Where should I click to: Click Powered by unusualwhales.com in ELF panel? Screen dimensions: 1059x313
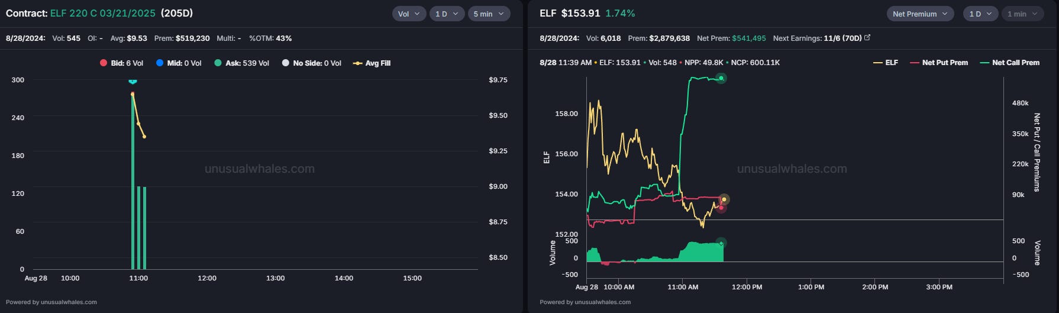coord(585,302)
